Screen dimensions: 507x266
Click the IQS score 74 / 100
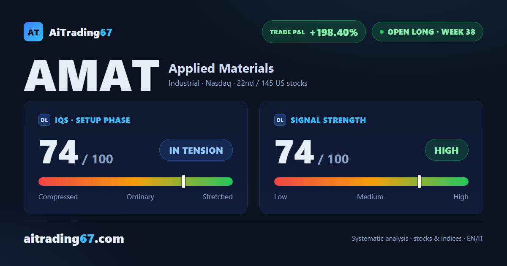coord(76,152)
